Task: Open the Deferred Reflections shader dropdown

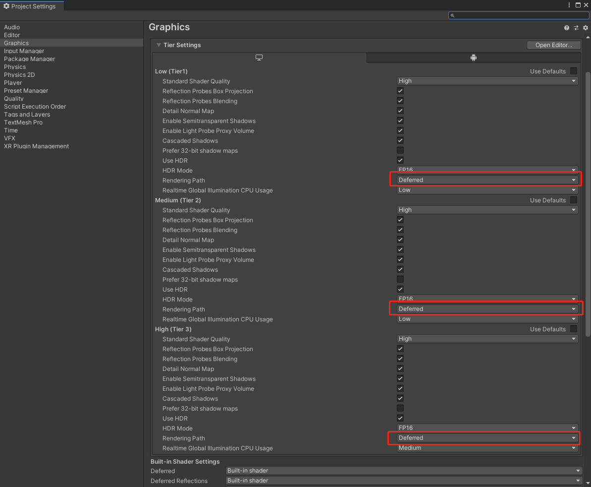Action: [x=404, y=481]
